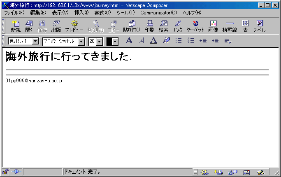The height and width of the screenshot is (177, 281).
Task: Click the black font color swatch
Action: 109,42
